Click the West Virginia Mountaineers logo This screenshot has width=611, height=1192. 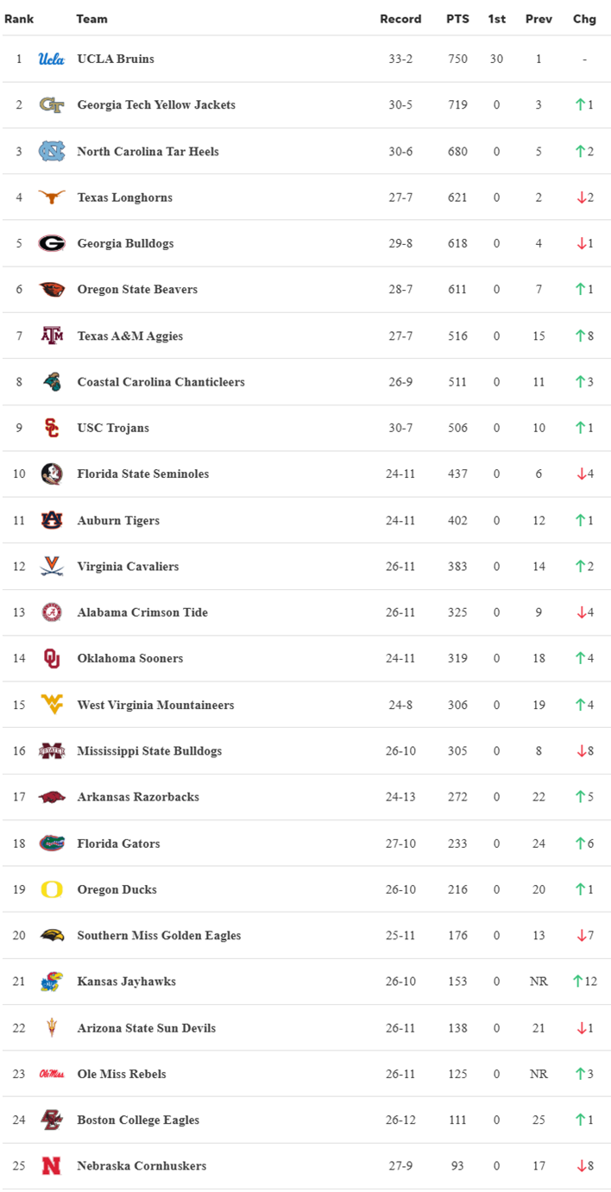(52, 705)
